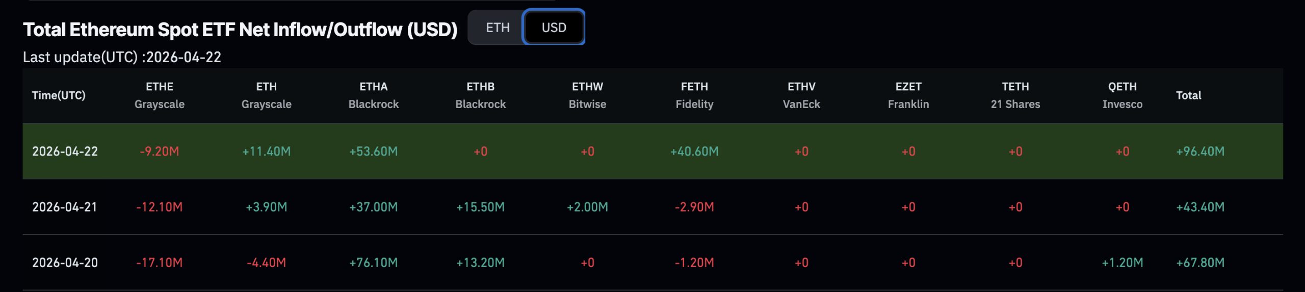
Task: Click the -17.10M ETHE outflow cell
Action: tap(160, 262)
